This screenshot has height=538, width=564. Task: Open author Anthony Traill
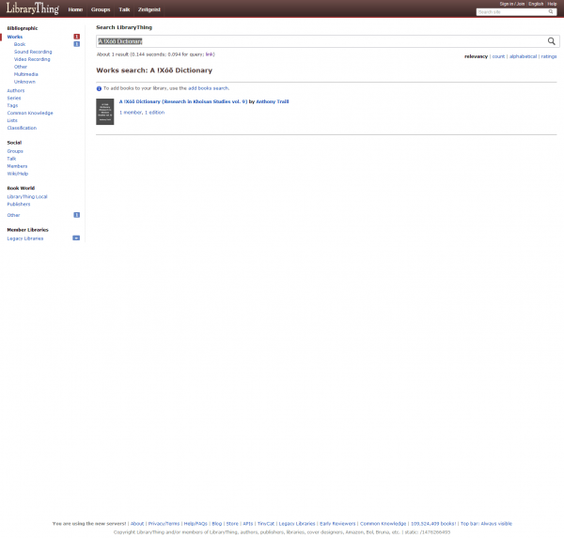click(x=273, y=101)
